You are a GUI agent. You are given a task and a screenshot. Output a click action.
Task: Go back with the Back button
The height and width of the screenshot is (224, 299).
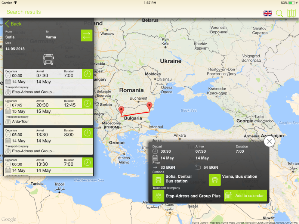click(13, 24)
